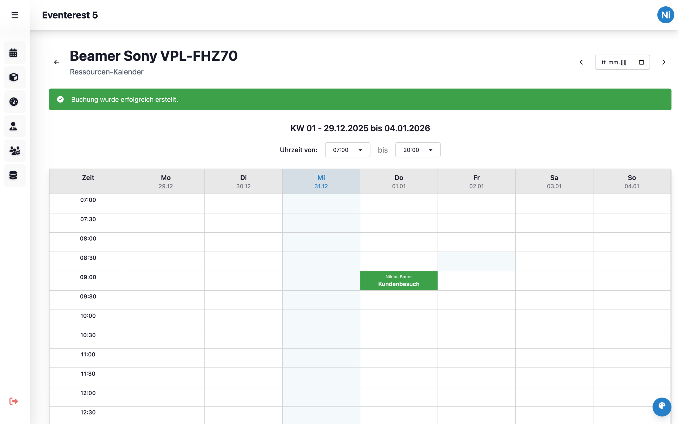Click the Friday 10:00 calendar cell
679x424 pixels.
[476, 319]
